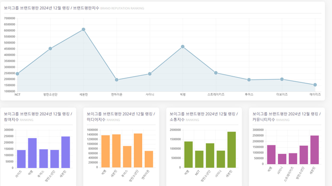Select the 빅뱅 data point on line chart
Image resolution: width=332 pixels, height=186 pixels.
pos(183,47)
